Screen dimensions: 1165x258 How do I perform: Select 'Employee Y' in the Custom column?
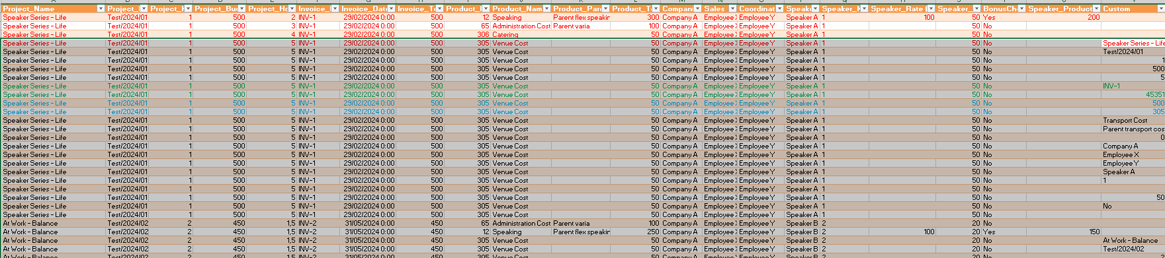tap(1121, 163)
